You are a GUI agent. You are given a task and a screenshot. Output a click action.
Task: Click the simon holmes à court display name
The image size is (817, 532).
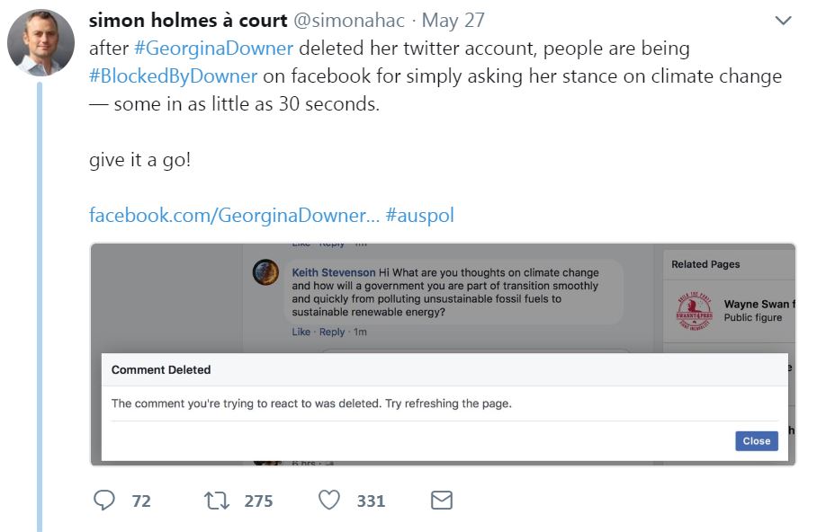coord(189,21)
